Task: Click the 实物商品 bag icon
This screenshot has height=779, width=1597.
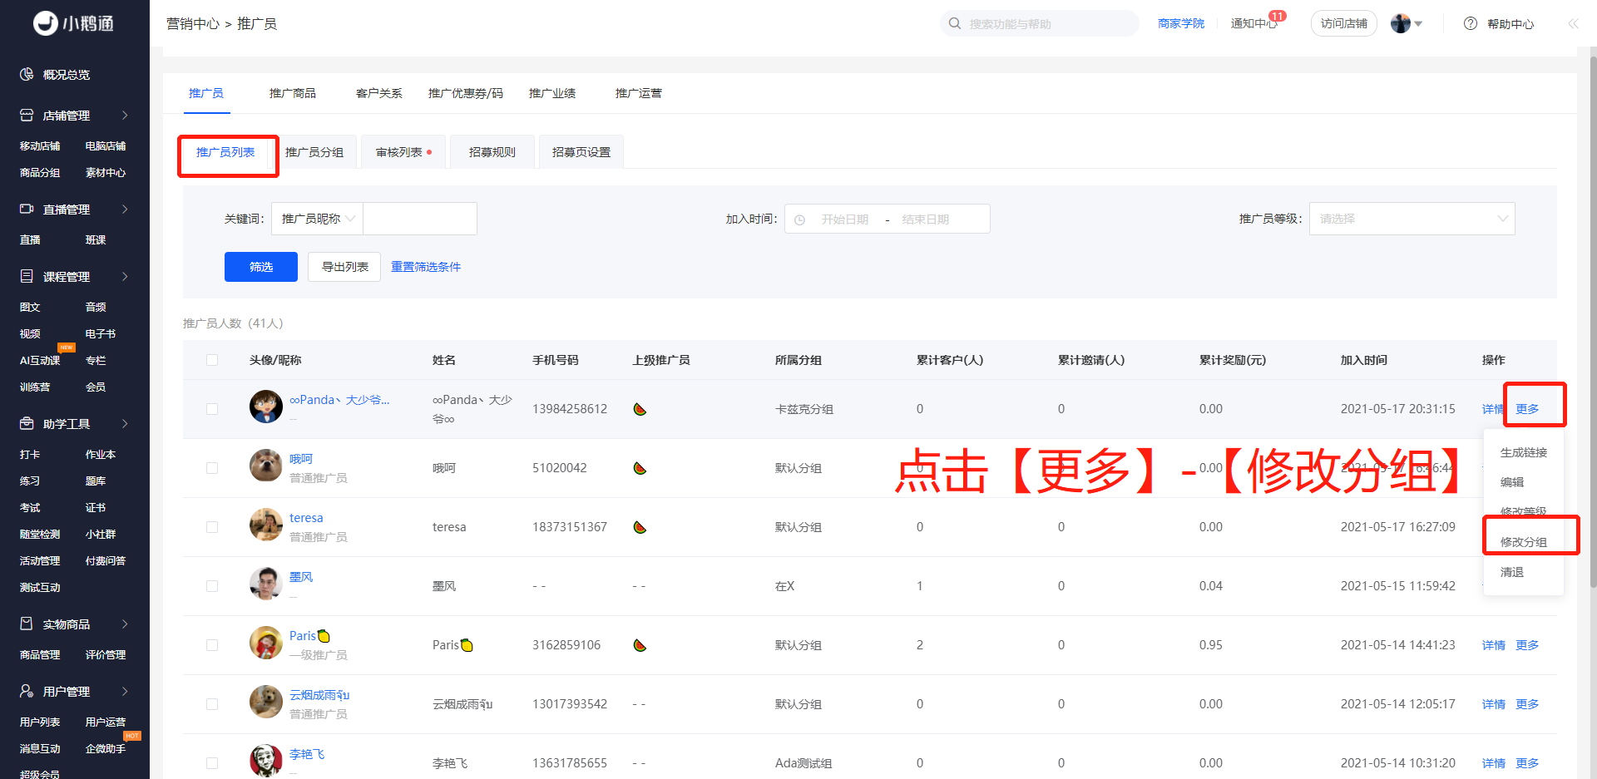Action: point(27,624)
